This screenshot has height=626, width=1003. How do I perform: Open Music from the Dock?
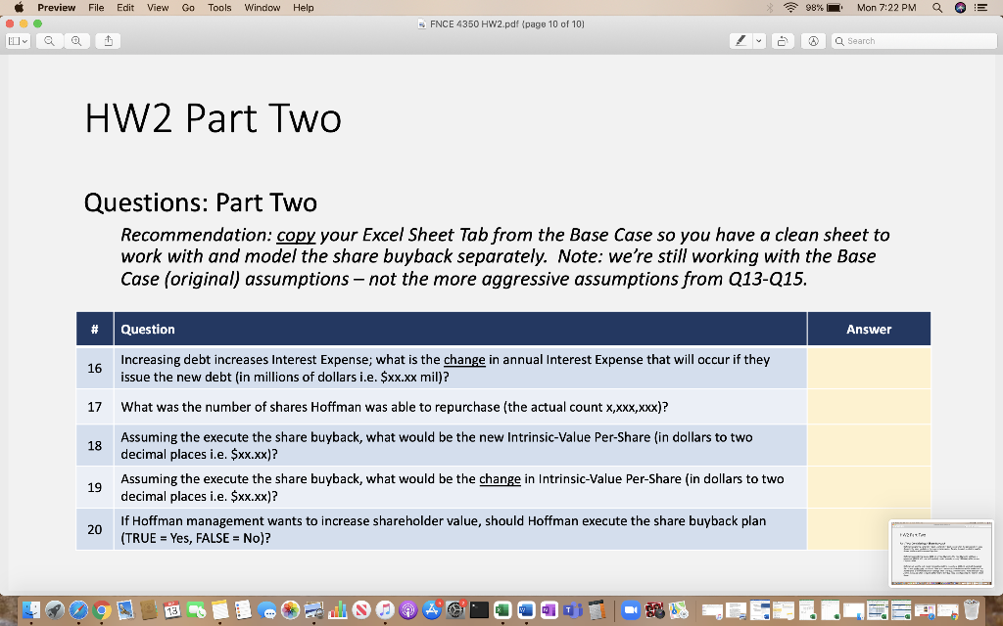(384, 610)
